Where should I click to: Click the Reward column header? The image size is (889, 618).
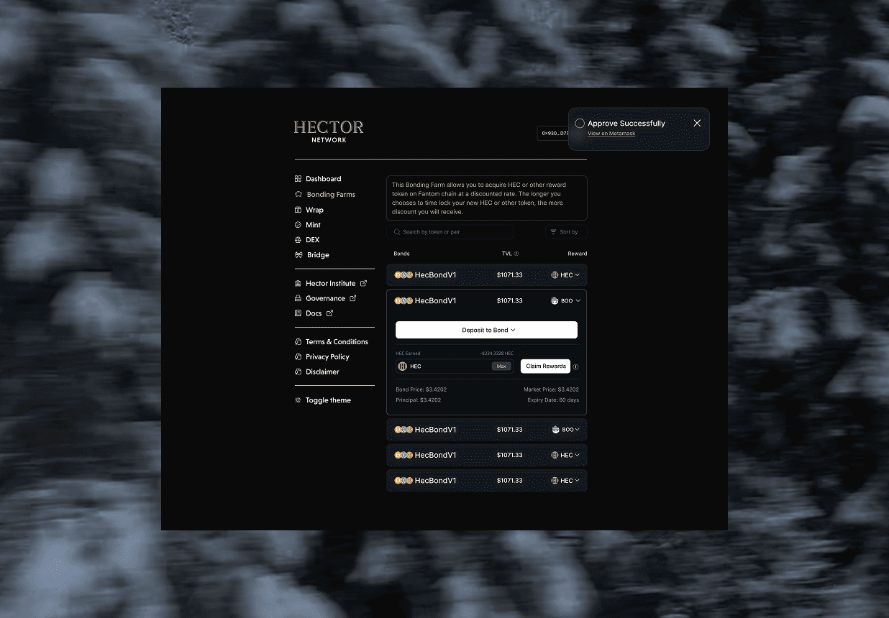[577, 254]
